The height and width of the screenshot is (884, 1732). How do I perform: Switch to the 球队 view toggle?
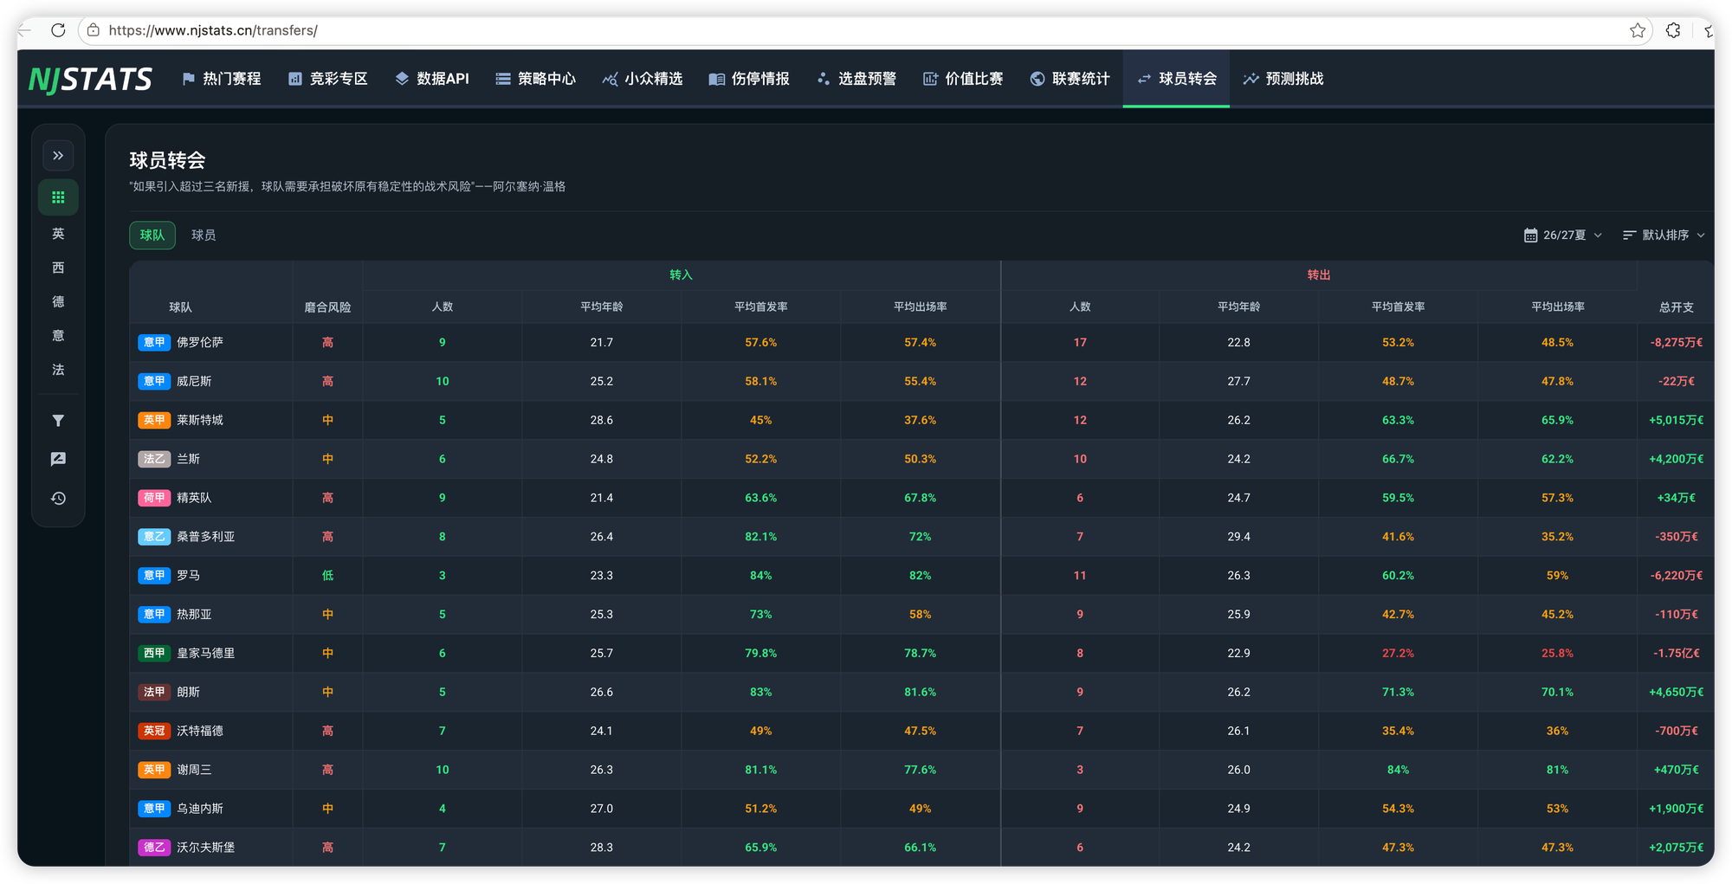point(152,236)
